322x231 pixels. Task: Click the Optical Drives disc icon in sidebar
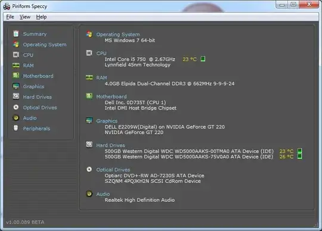point(16,107)
